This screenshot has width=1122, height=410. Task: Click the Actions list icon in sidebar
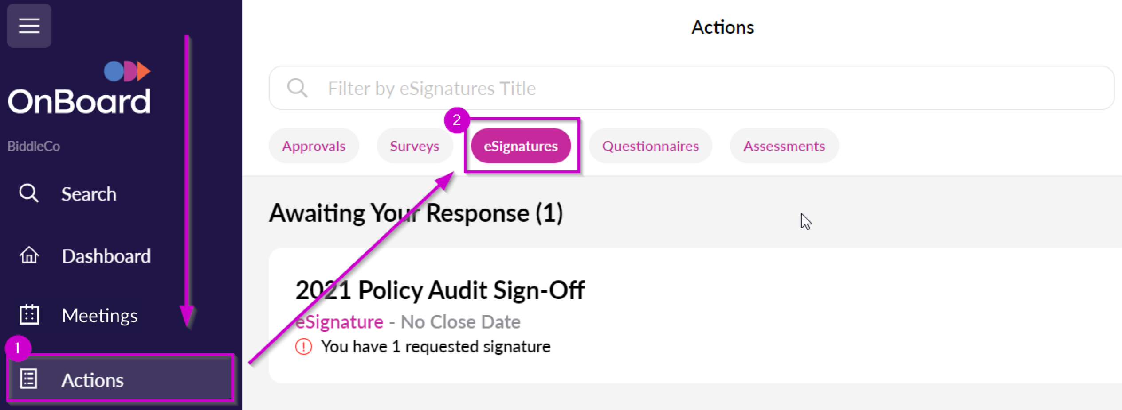(28, 379)
